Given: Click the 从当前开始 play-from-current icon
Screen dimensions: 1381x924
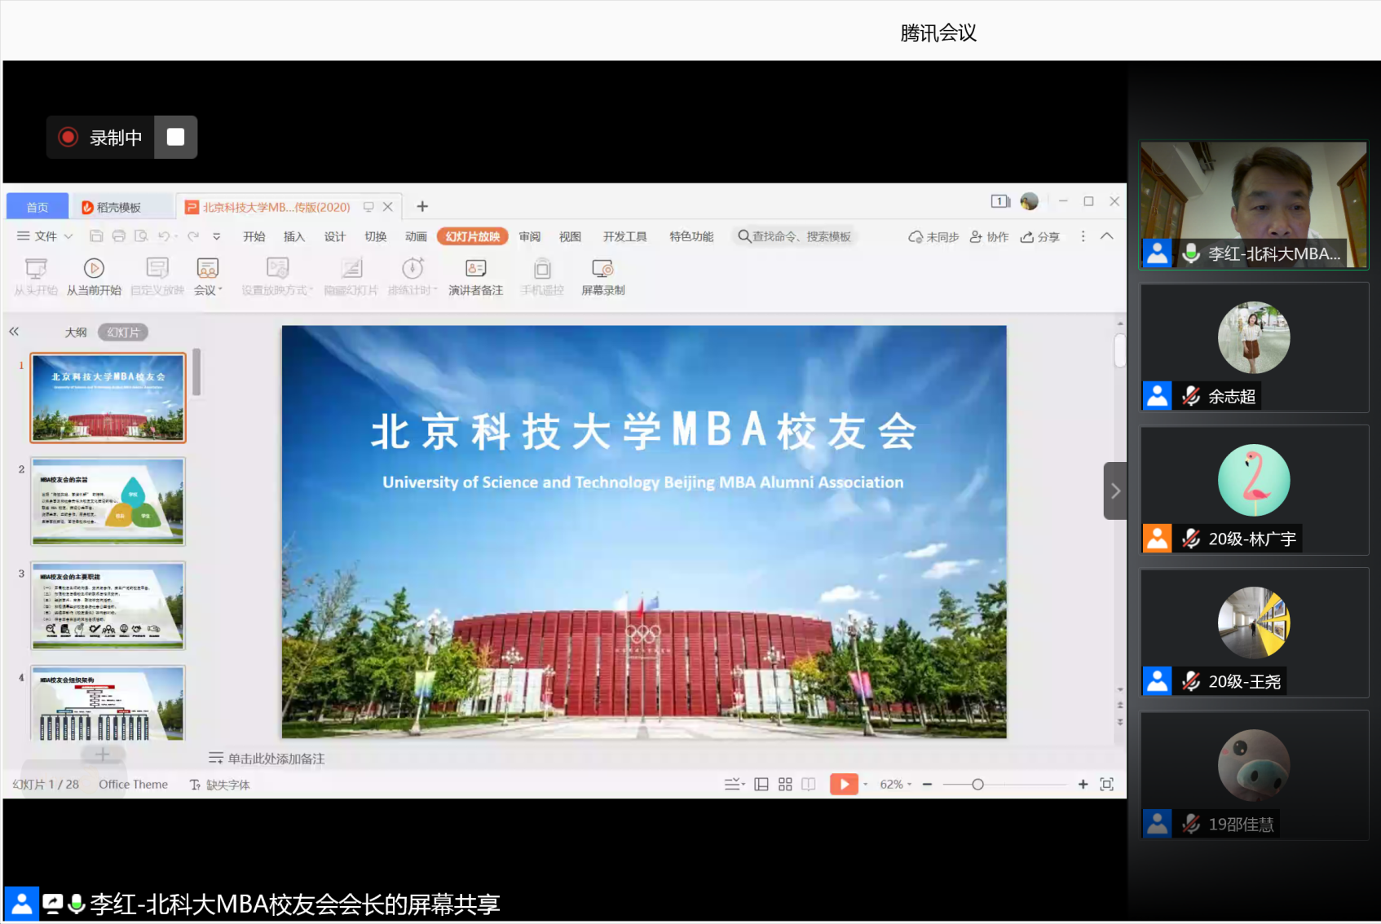Looking at the screenshot, I should coord(94,269).
